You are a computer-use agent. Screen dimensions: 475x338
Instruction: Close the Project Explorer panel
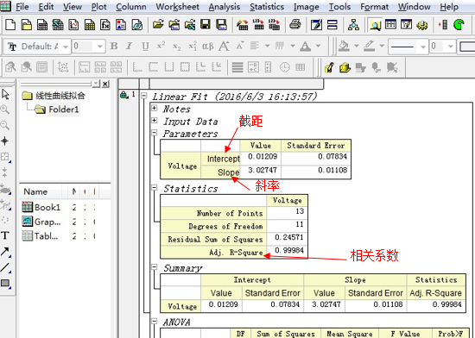tap(105, 84)
